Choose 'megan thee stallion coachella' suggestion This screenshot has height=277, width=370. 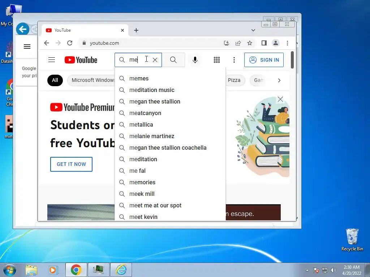(x=170, y=148)
